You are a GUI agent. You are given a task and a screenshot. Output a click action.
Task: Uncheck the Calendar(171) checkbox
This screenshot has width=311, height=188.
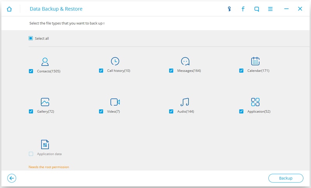[241, 71]
